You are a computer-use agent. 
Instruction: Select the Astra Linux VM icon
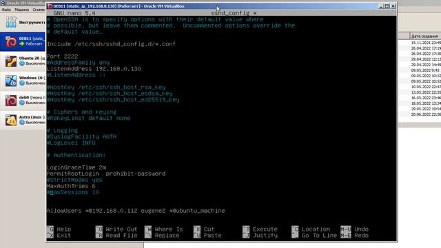coord(11,120)
